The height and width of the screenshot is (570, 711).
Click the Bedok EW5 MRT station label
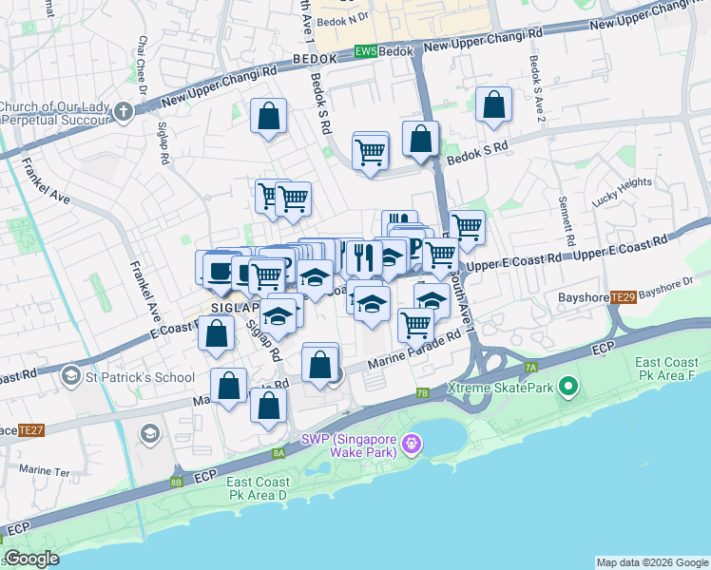click(x=384, y=51)
